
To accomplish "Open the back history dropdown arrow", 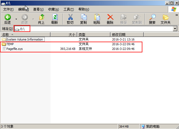I will click(x=16, y=19).
